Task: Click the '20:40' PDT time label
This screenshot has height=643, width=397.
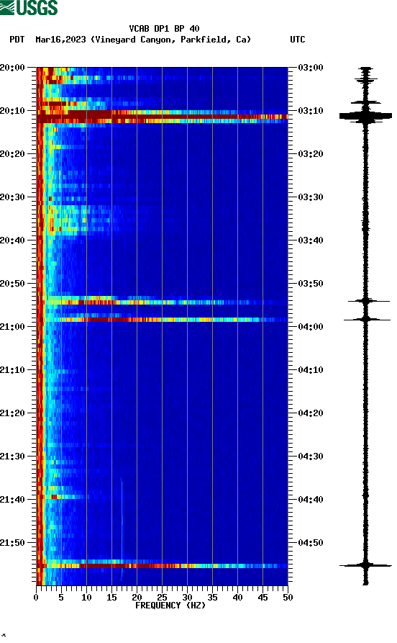Action: (12, 240)
